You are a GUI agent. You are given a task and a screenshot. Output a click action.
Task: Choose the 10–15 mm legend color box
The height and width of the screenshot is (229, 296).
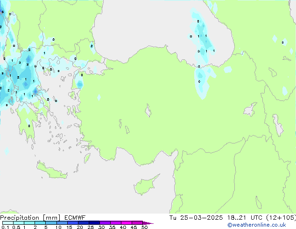[62, 223]
